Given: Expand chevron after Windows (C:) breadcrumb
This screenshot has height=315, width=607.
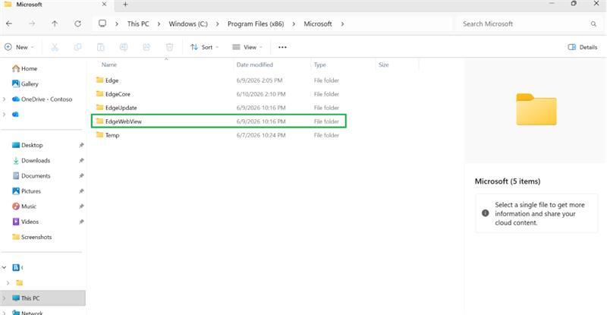Looking at the screenshot, I should tap(218, 24).
